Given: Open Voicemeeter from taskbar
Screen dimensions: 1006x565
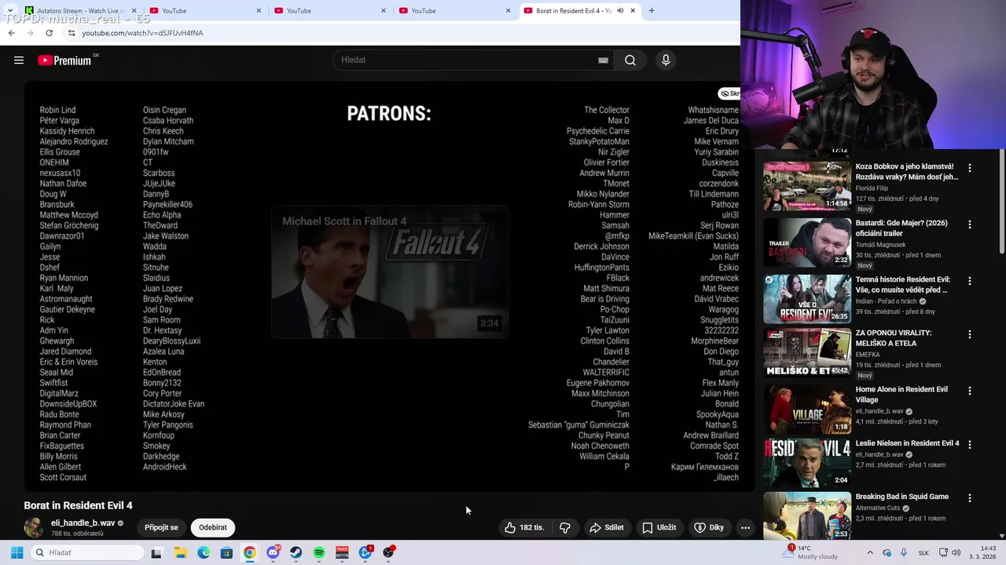Looking at the screenshot, I should pos(342,552).
